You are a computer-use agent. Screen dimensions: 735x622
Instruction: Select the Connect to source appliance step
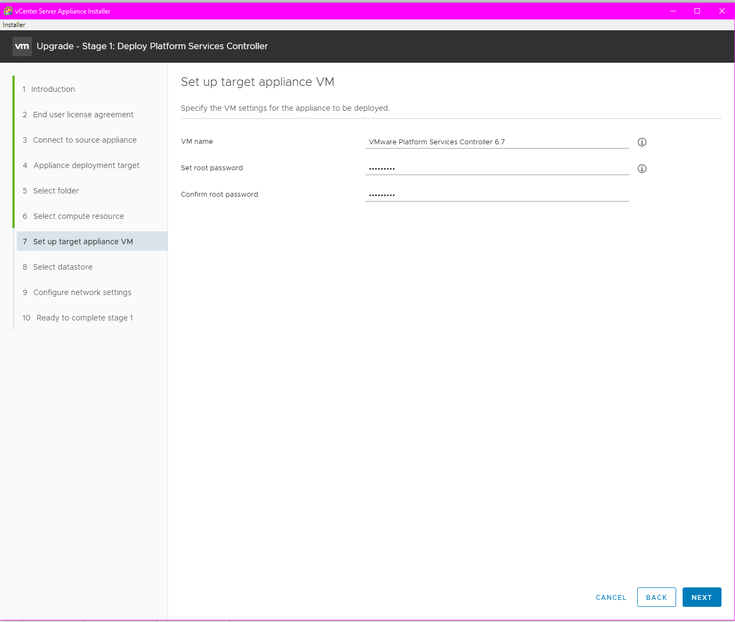85,139
